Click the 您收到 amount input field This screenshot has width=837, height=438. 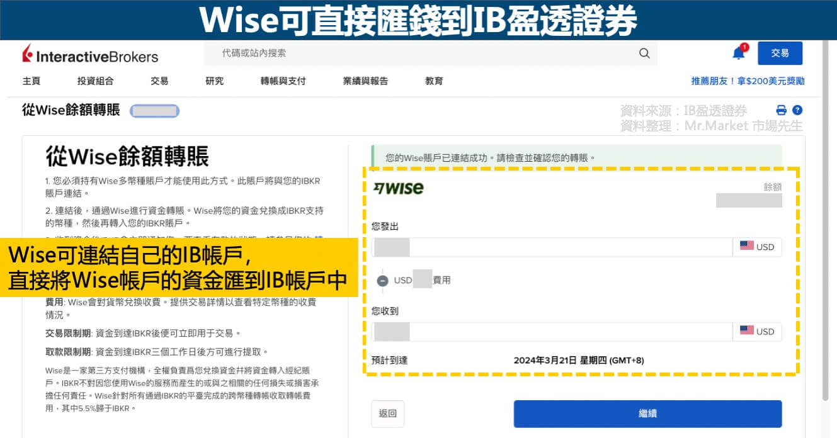coord(552,332)
